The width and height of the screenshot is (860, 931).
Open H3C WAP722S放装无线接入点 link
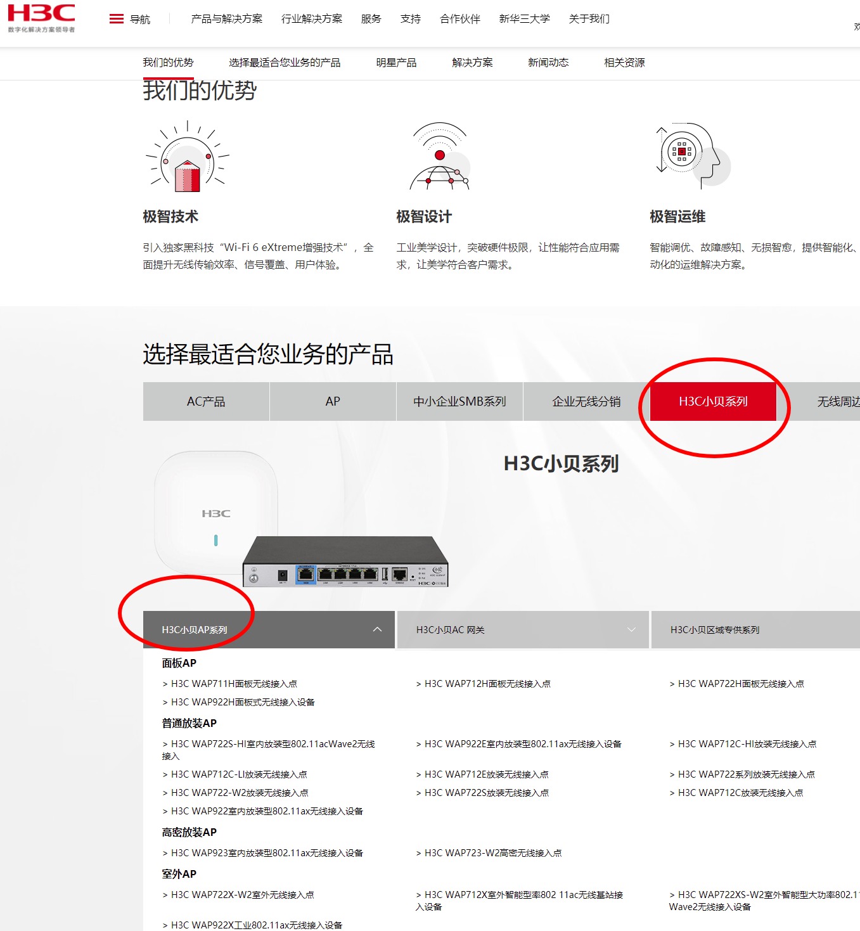click(482, 793)
